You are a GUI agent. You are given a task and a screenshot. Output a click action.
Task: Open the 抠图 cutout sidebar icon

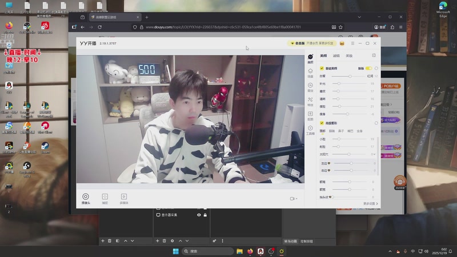310,116
